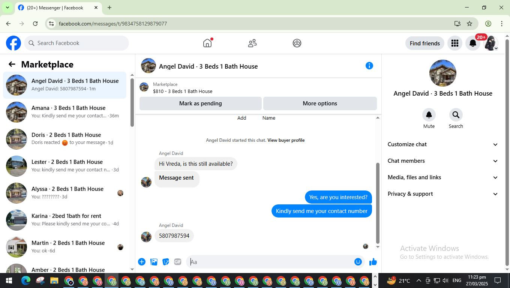Expand the Privacy & support section
Image resolution: width=510 pixels, height=288 pixels.
443,194
